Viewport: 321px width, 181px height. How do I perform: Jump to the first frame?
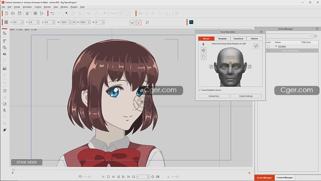coord(113,177)
